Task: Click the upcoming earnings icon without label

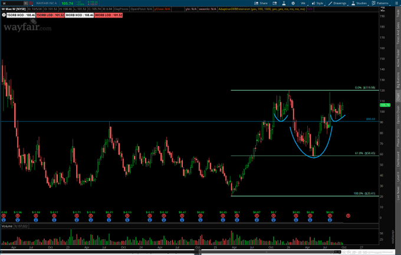Action: click(348, 216)
